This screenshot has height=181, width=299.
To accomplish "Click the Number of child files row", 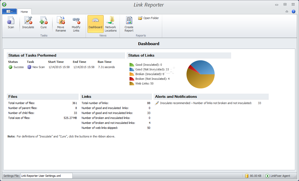I will tap(43, 113).
